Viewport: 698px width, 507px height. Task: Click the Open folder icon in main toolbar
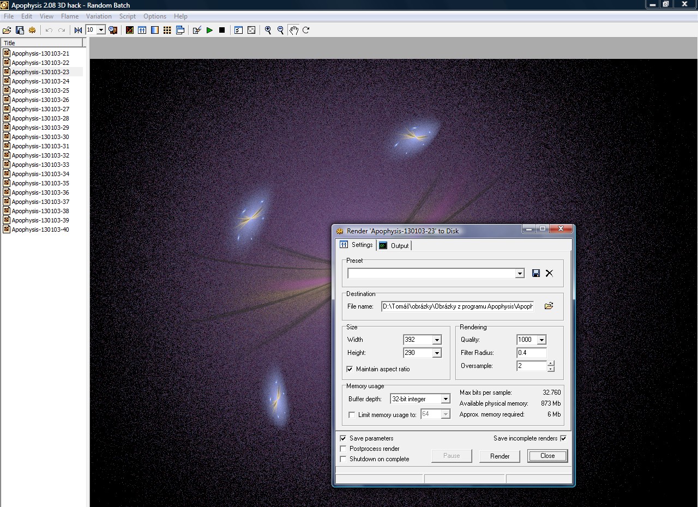(x=7, y=30)
